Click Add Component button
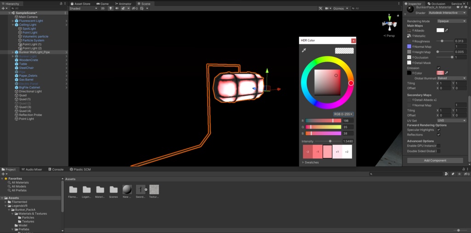 [x=435, y=160]
